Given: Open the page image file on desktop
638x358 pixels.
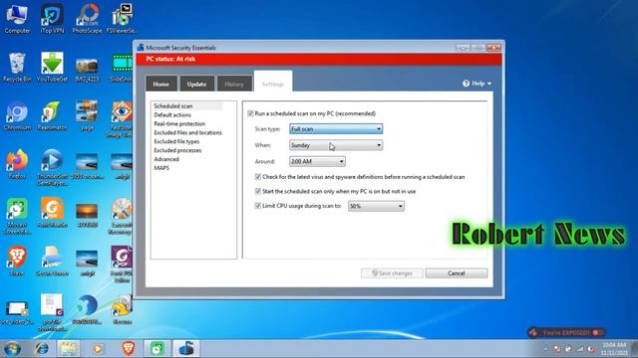Looking at the screenshot, I should [x=87, y=115].
